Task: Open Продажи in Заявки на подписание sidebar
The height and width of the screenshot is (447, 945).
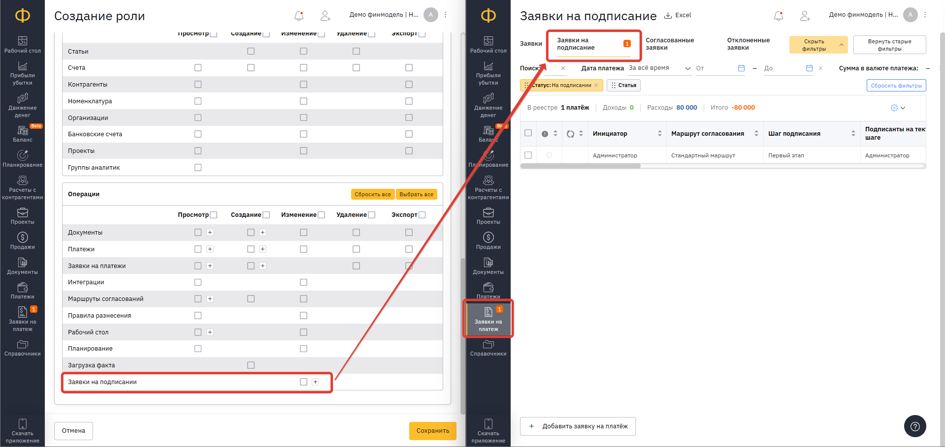Action: [x=489, y=241]
